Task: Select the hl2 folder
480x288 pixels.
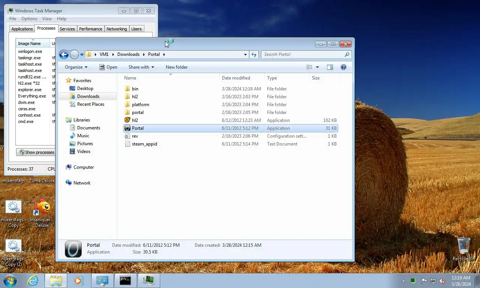Action: pyautogui.click(x=231, y=97)
